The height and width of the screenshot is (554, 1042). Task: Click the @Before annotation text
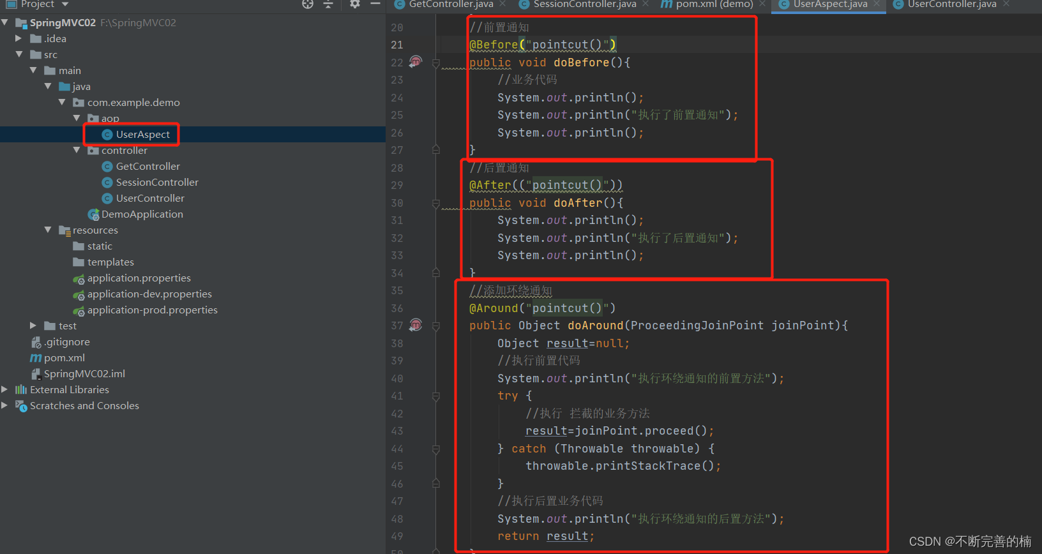click(494, 45)
